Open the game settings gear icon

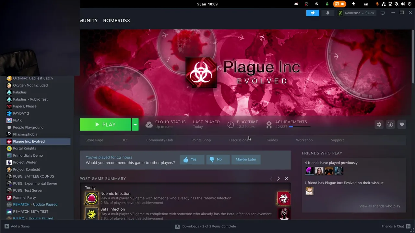pyautogui.click(x=379, y=125)
